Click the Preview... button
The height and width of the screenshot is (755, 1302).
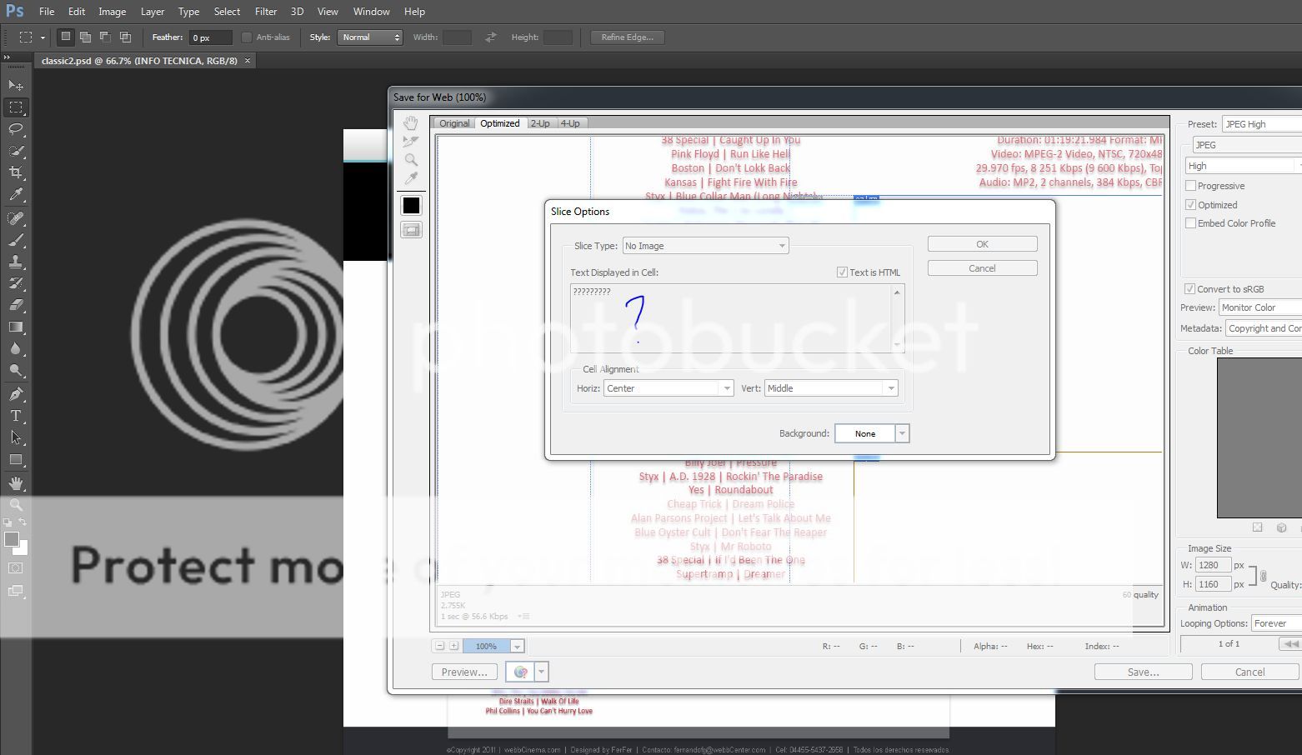(x=464, y=672)
